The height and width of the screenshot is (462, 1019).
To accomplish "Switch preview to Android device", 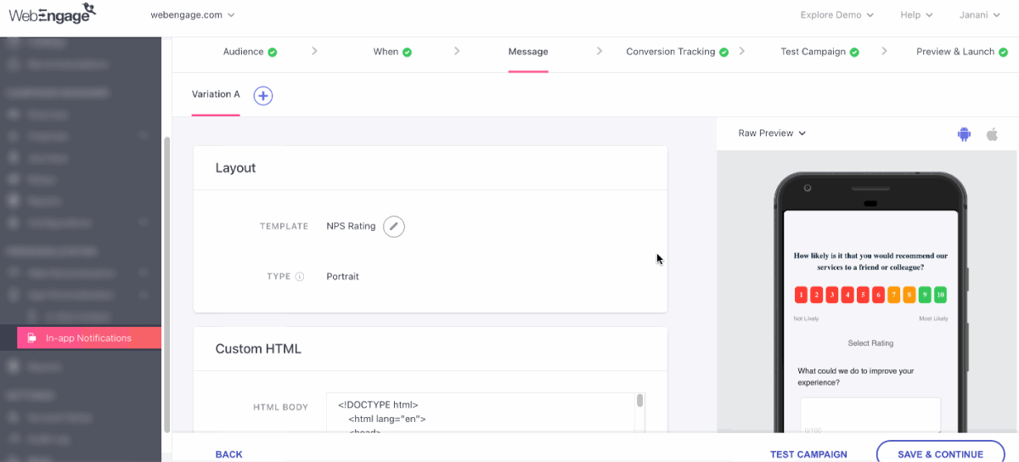I will [x=964, y=134].
